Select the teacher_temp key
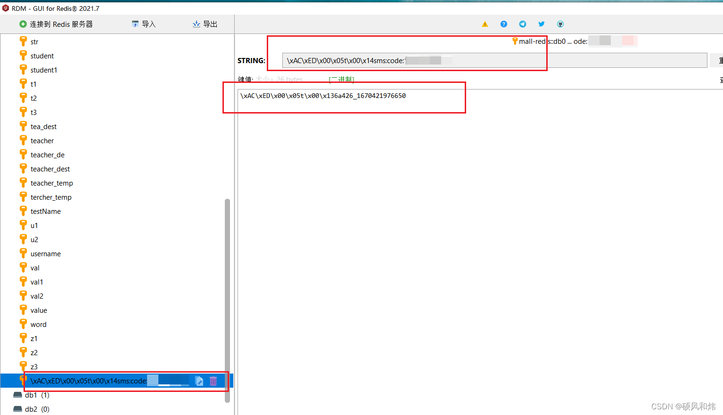Image resolution: width=723 pixels, height=415 pixels. coord(52,183)
